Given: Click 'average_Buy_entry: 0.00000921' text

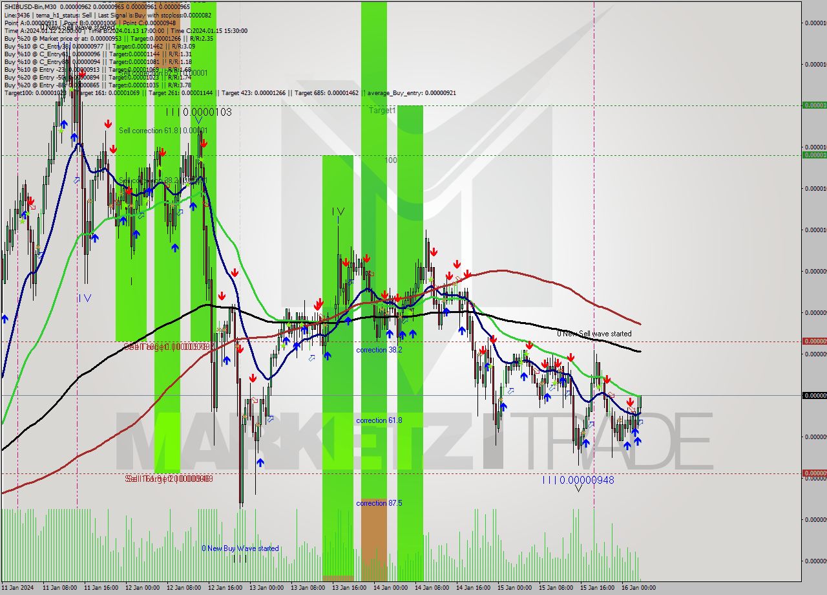Looking at the screenshot, I should point(411,92).
